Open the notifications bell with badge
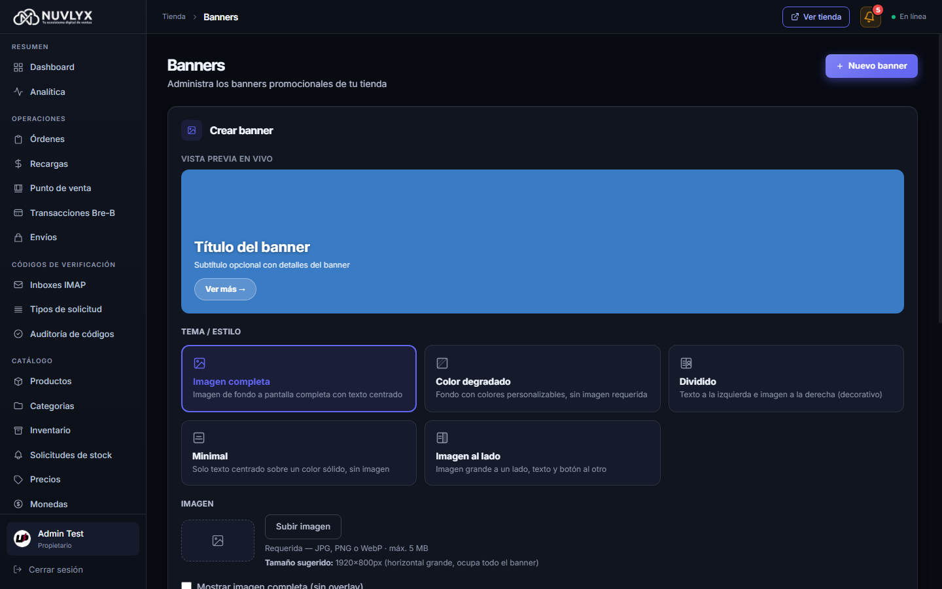Viewport: 942px width, 589px height. pos(870,17)
